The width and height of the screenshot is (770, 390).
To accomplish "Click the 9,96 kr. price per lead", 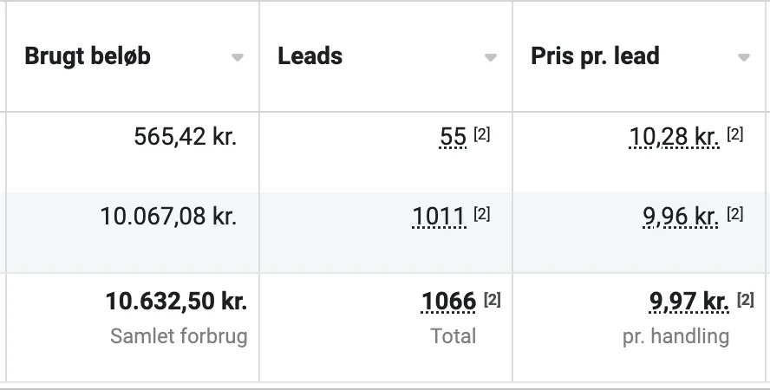I will coord(681,217).
